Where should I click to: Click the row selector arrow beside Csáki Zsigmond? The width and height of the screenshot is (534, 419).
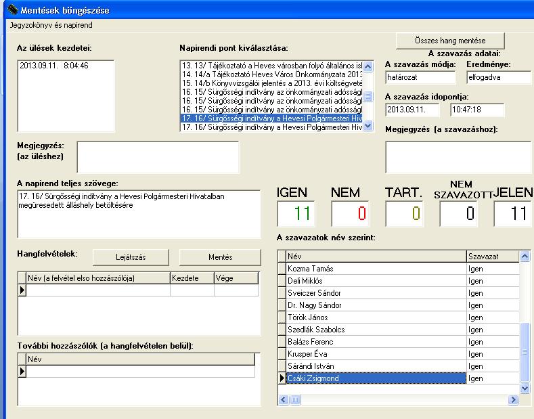click(282, 378)
